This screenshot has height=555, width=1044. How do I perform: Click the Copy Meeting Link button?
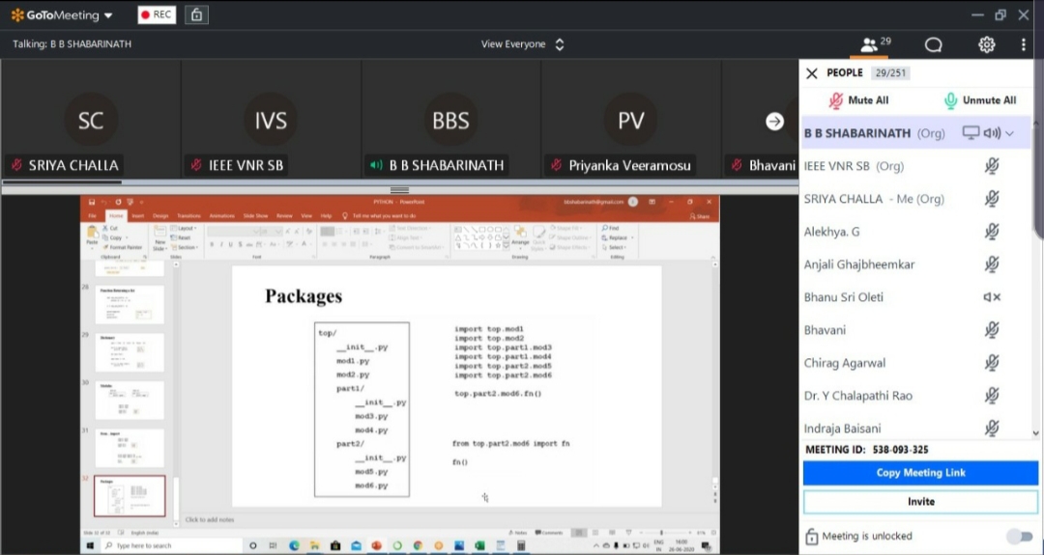coord(920,473)
